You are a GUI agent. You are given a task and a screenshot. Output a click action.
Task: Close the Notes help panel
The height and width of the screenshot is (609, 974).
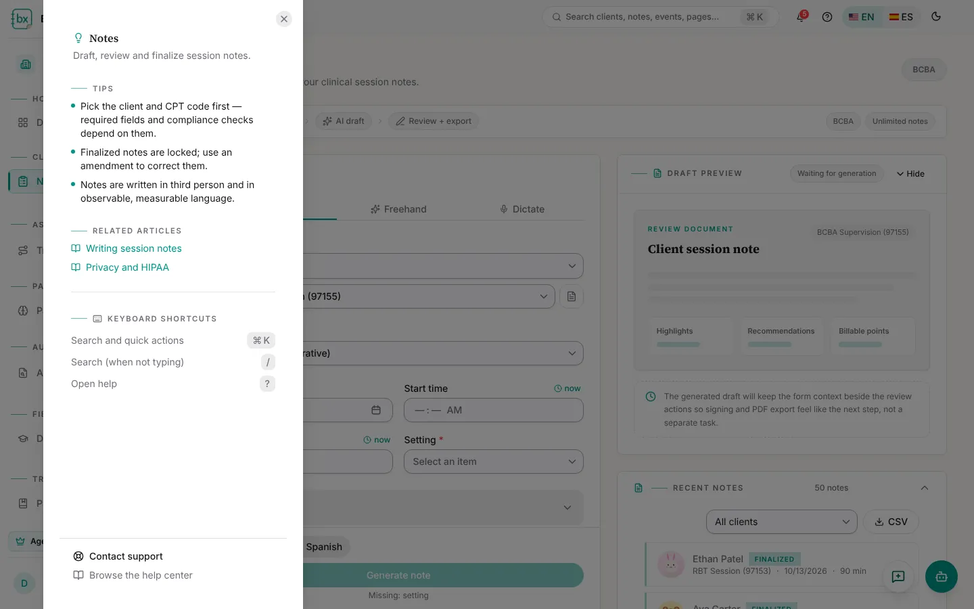[284, 19]
